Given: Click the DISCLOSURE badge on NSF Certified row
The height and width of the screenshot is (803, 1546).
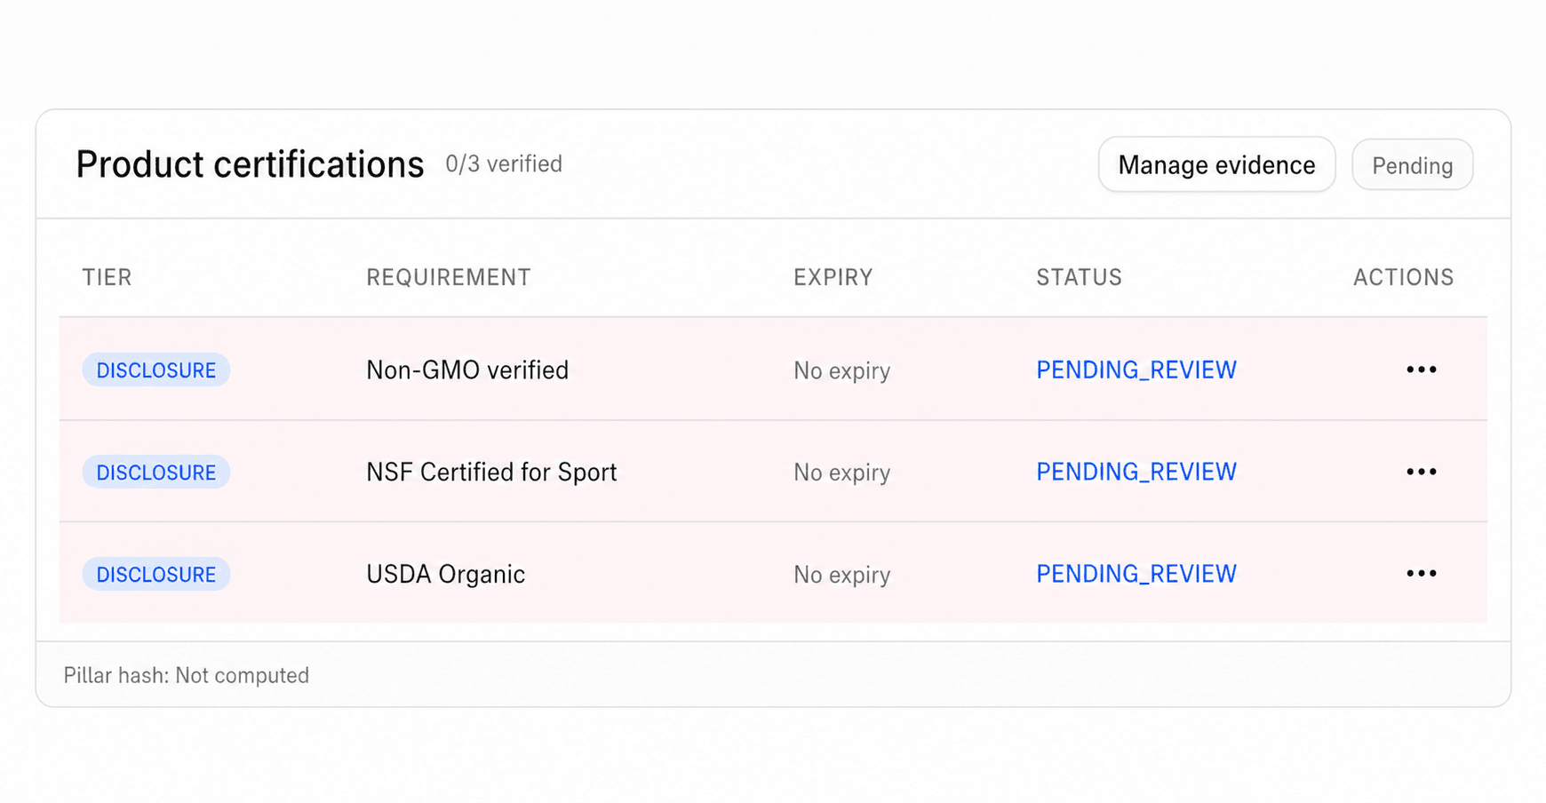Looking at the screenshot, I should tap(155, 472).
